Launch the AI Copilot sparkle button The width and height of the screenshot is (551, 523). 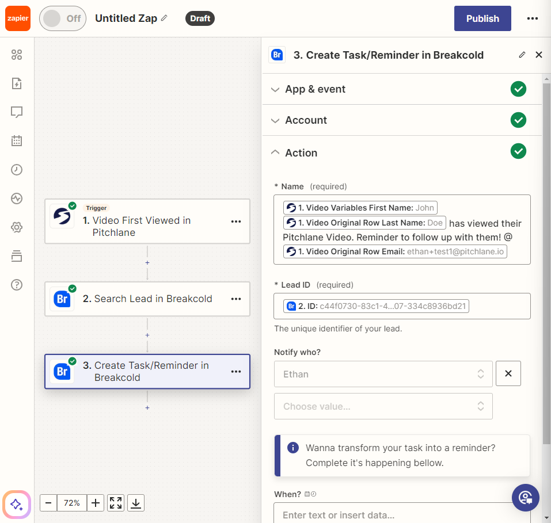point(17,505)
